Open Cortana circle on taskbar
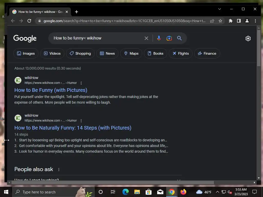The height and width of the screenshot is (197, 263). [x=101, y=192]
